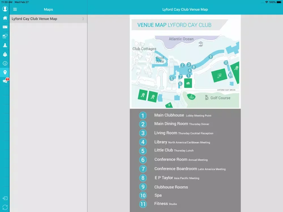Viewport: 283px width, 212px height.
Task: Click Conference Room Annual Meeting legend text
Action: coord(181,159)
